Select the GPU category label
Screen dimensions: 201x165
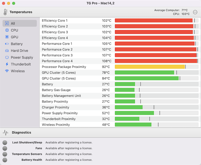tap(14, 37)
